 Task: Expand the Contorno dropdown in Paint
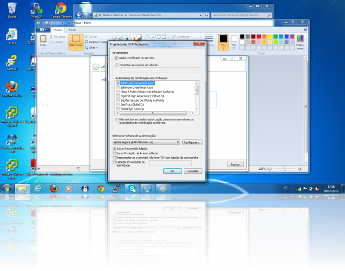191,37
